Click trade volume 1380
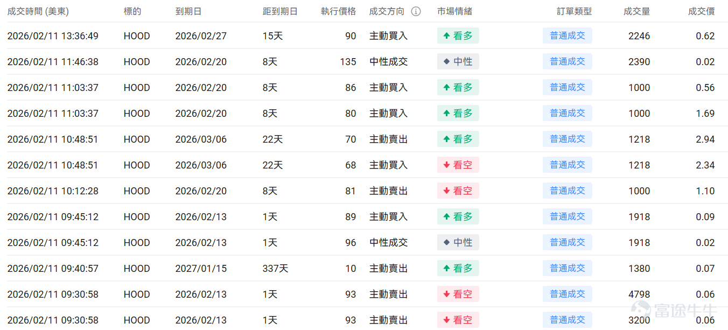Viewport: 728px width, 330px height. 639,269
